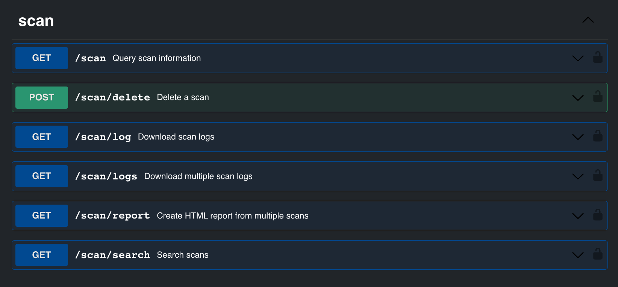The height and width of the screenshot is (287, 618).
Task: Collapse the scan section with the up chevron
Action: pos(588,20)
